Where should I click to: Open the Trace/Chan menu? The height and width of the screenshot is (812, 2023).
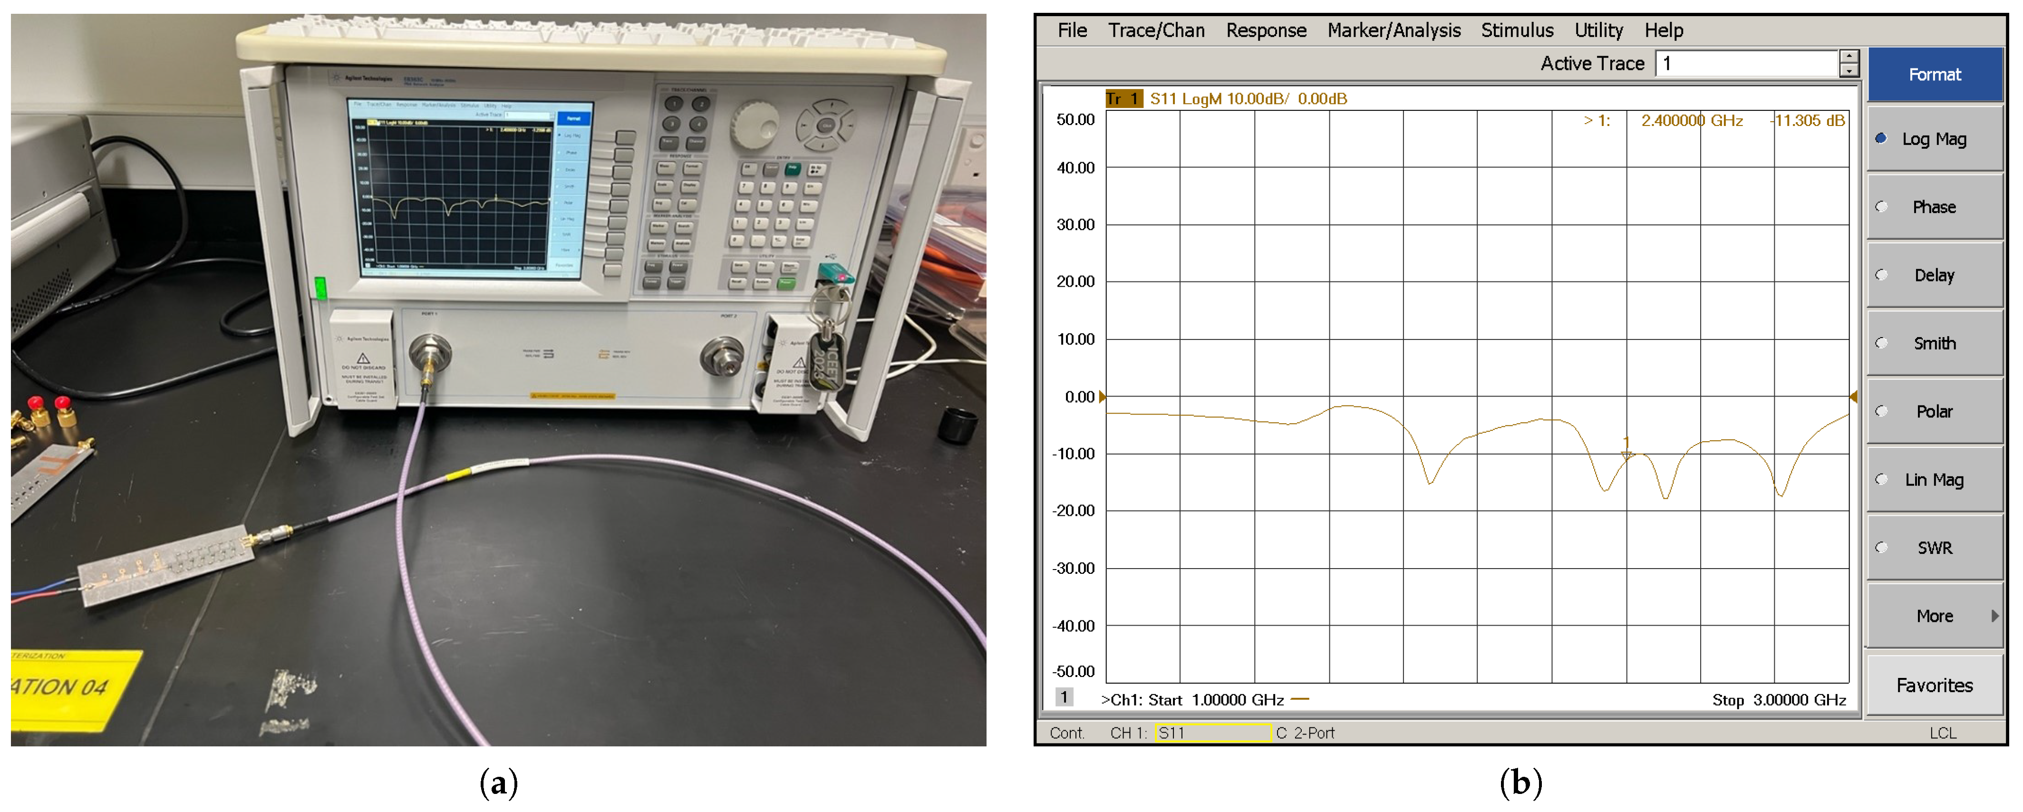[x=1156, y=30]
